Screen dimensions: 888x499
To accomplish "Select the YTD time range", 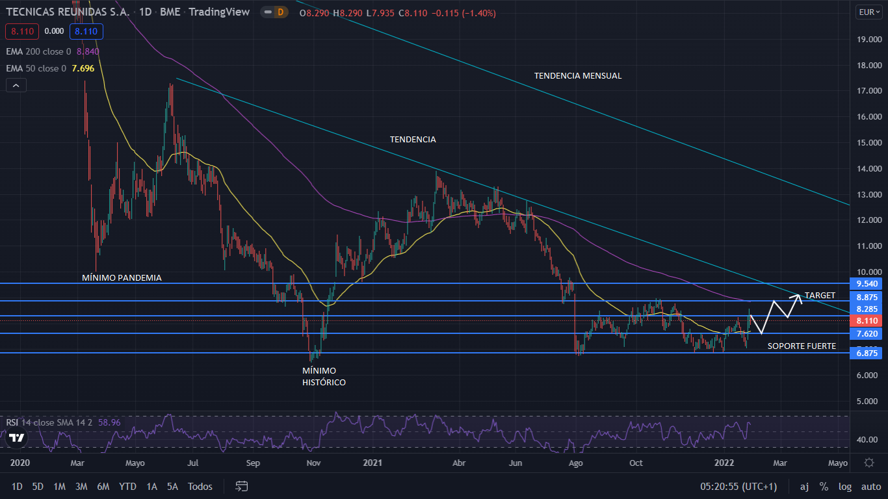I will click(127, 486).
